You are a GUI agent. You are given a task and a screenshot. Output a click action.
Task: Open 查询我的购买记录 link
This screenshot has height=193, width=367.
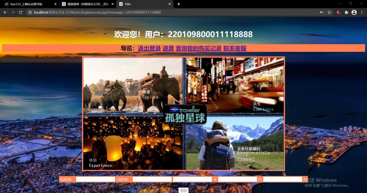click(199, 48)
